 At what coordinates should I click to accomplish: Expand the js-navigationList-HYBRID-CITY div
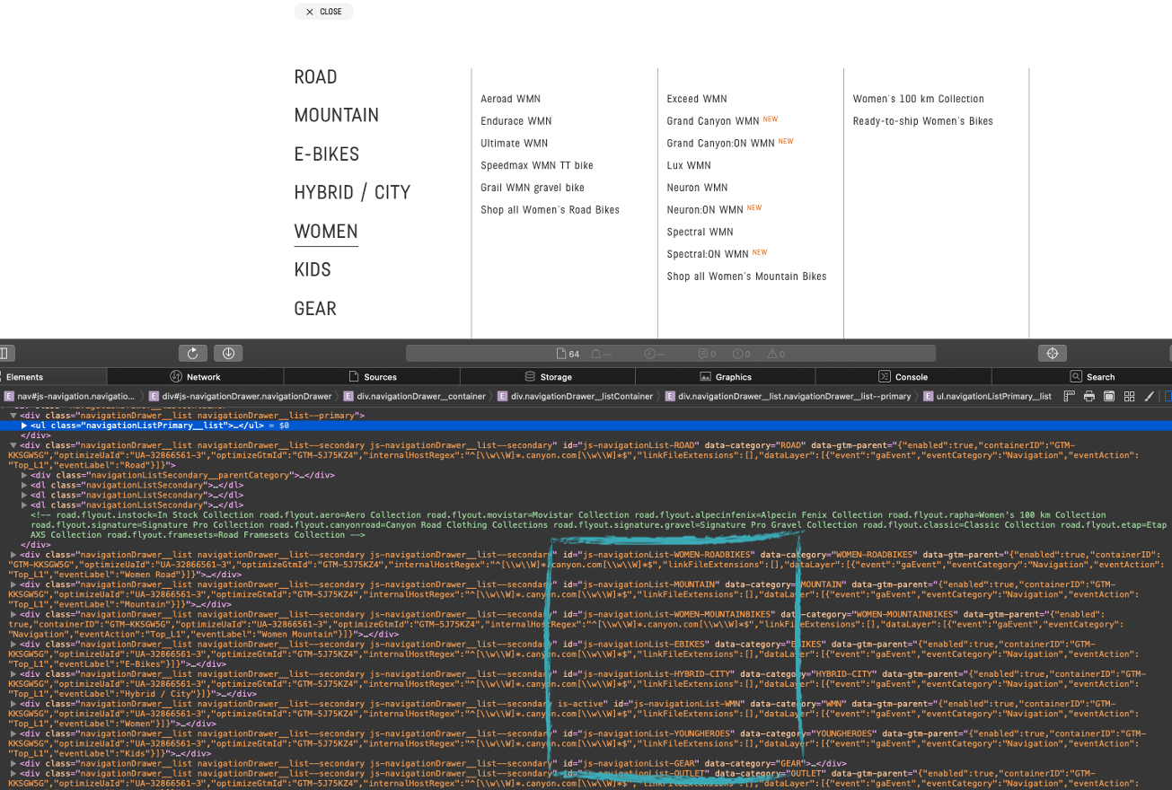tap(13, 673)
